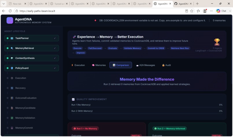Viewport: 233px width, 137px height.
Task: Click the 'Memory Made the Difference' heading
Action: point(147,79)
